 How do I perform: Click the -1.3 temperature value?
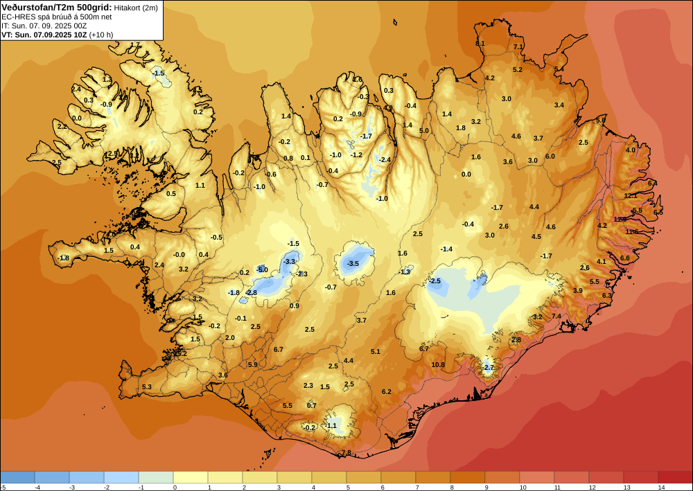coord(405,272)
